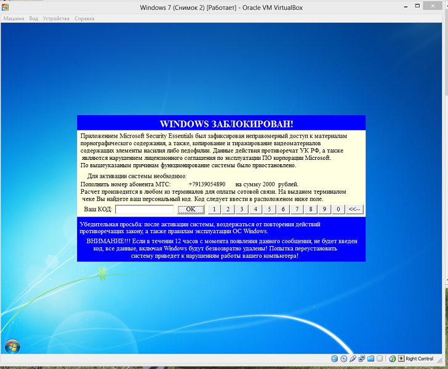This screenshot has height=369, width=448.
Task: Open the Справка menu
Action: pos(84,18)
